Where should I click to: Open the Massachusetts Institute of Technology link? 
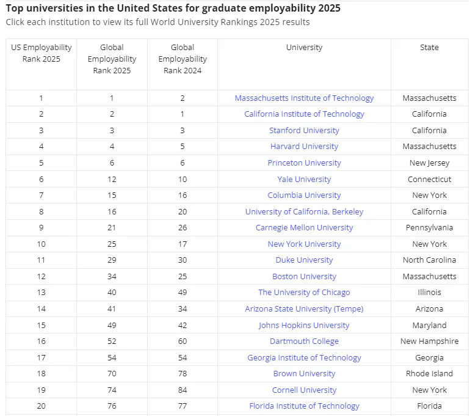coord(304,98)
